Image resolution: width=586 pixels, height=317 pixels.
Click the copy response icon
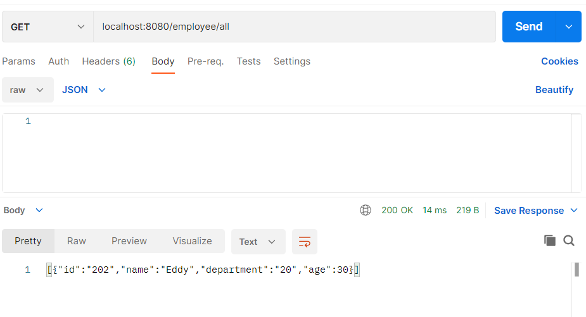point(550,241)
